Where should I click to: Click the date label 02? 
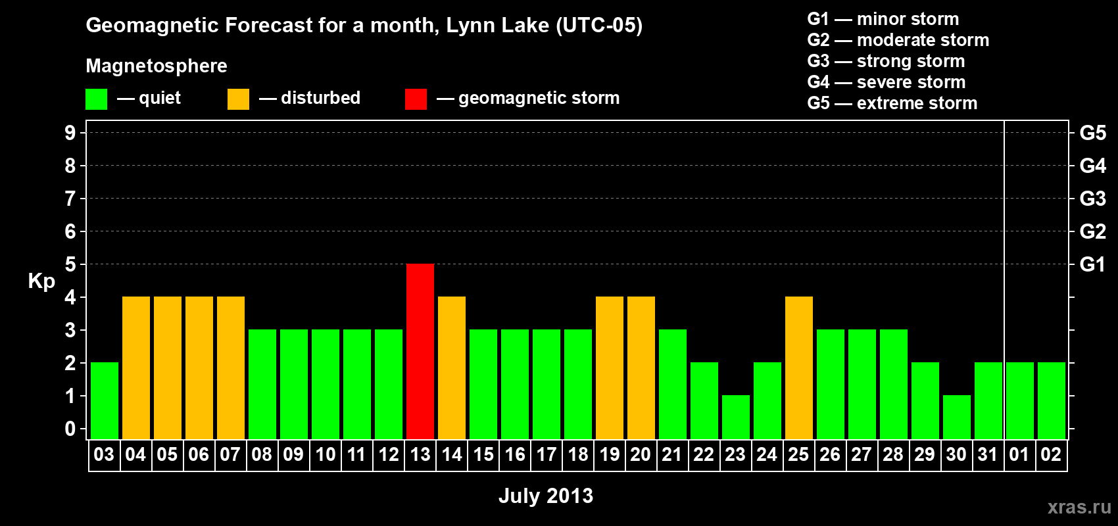tap(1051, 455)
